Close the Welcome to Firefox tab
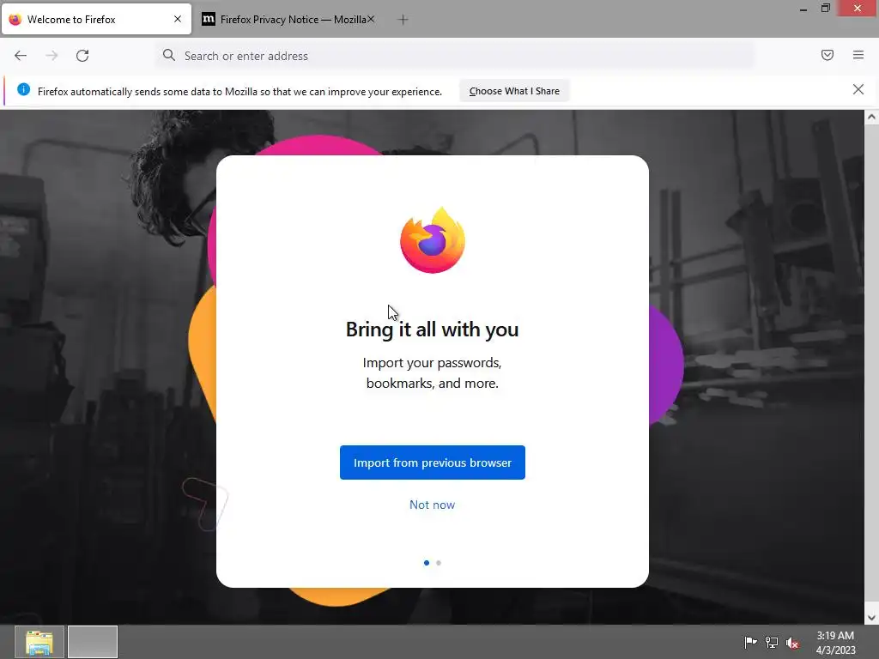 click(178, 19)
